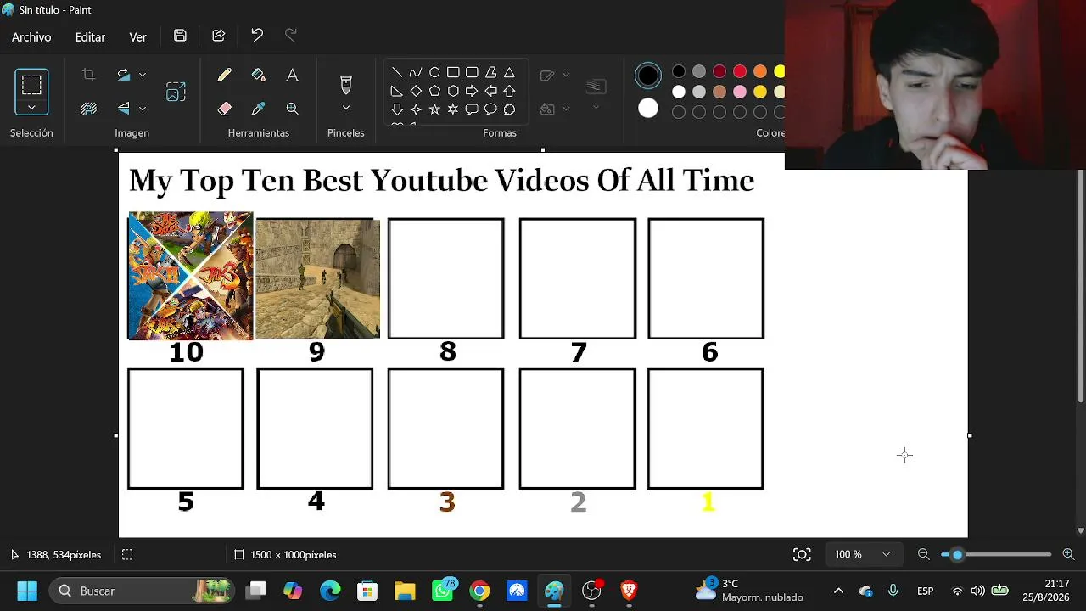Click the Save icon
The image size is (1086, 611).
pos(180,36)
